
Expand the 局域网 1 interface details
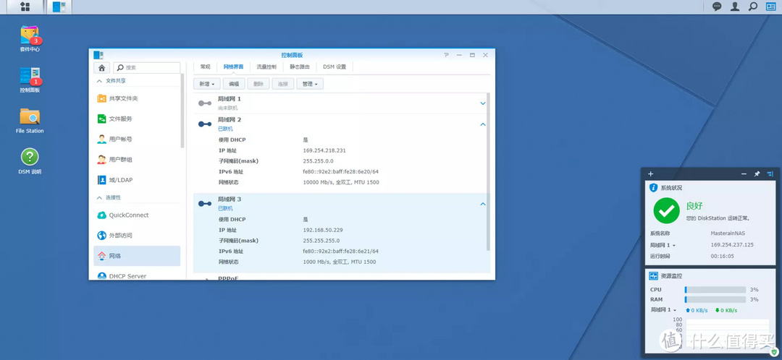coord(483,103)
